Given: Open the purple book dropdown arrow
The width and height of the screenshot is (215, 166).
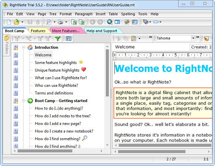Looking at the screenshot, I should coord(150,22).
